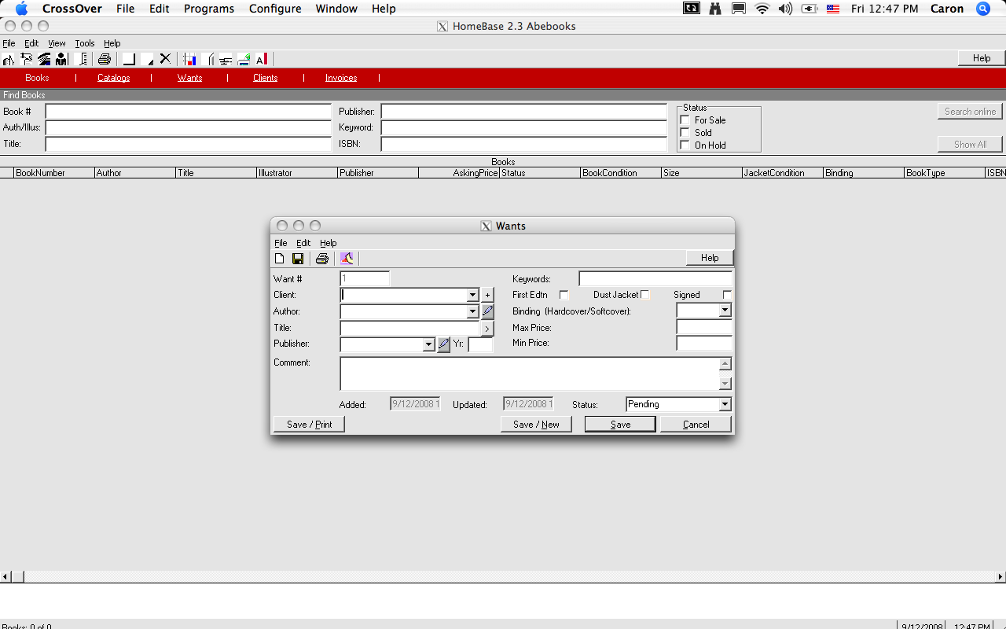Click the Save / Print button
This screenshot has height=629, width=1006.
(x=309, y=424)
